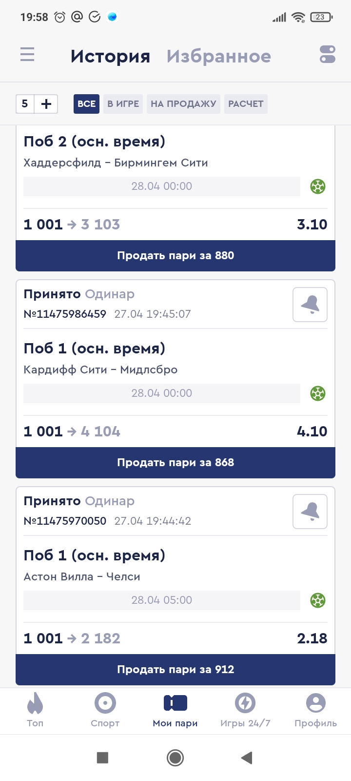Go to the Спорт section

click(x=105, y=710)
